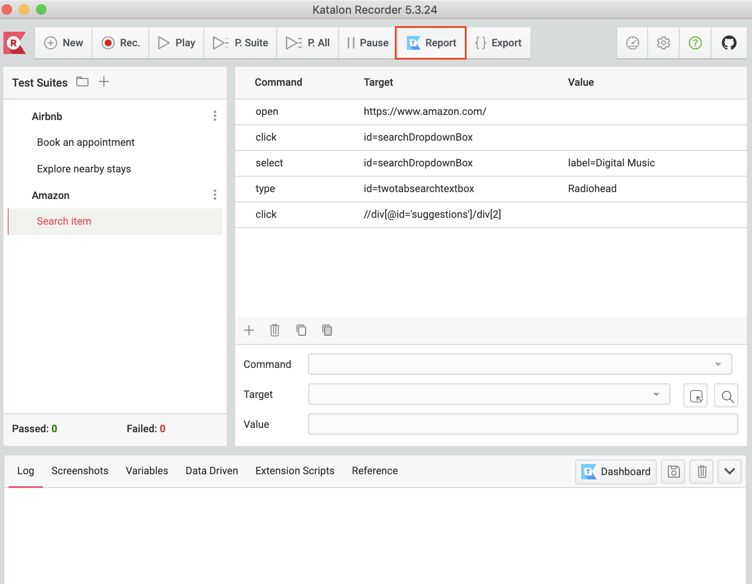Add a new command plus icon

pyautogui.click(x=249, y=330)
